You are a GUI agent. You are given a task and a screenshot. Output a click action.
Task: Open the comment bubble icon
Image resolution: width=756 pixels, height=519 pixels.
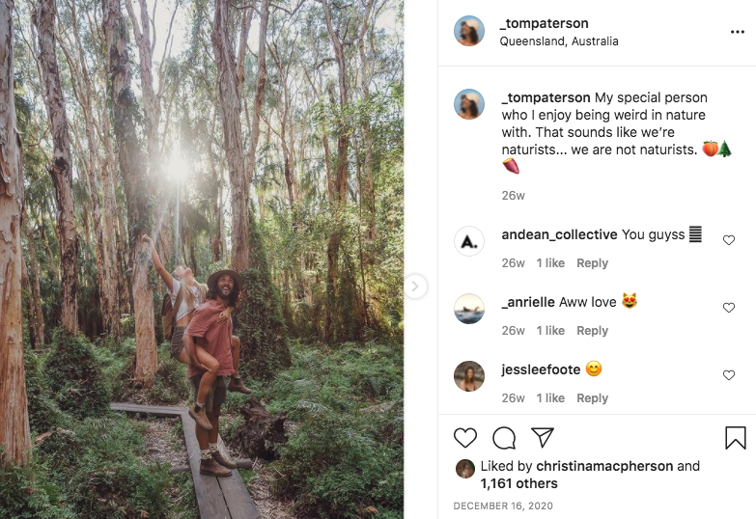click(x=504, y=438)
